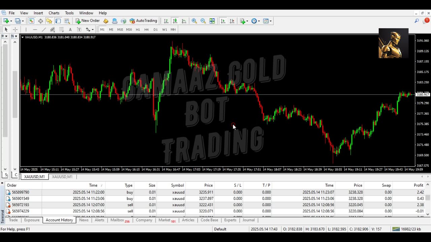
Task: Click the New Order button
Action: [88, 21]
